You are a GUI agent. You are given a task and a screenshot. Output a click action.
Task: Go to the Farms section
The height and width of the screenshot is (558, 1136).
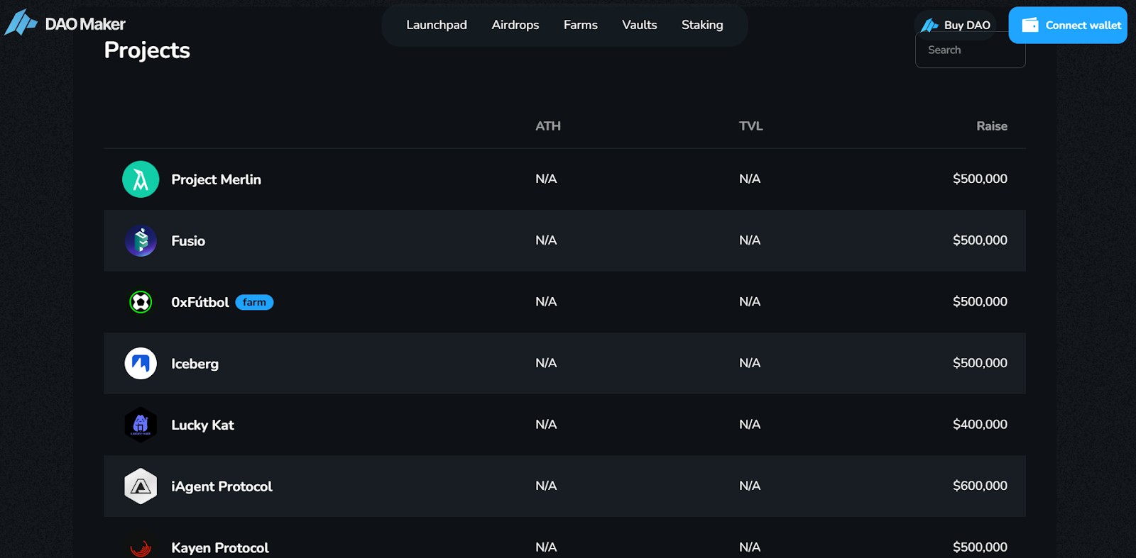click(x=581, y=25)
